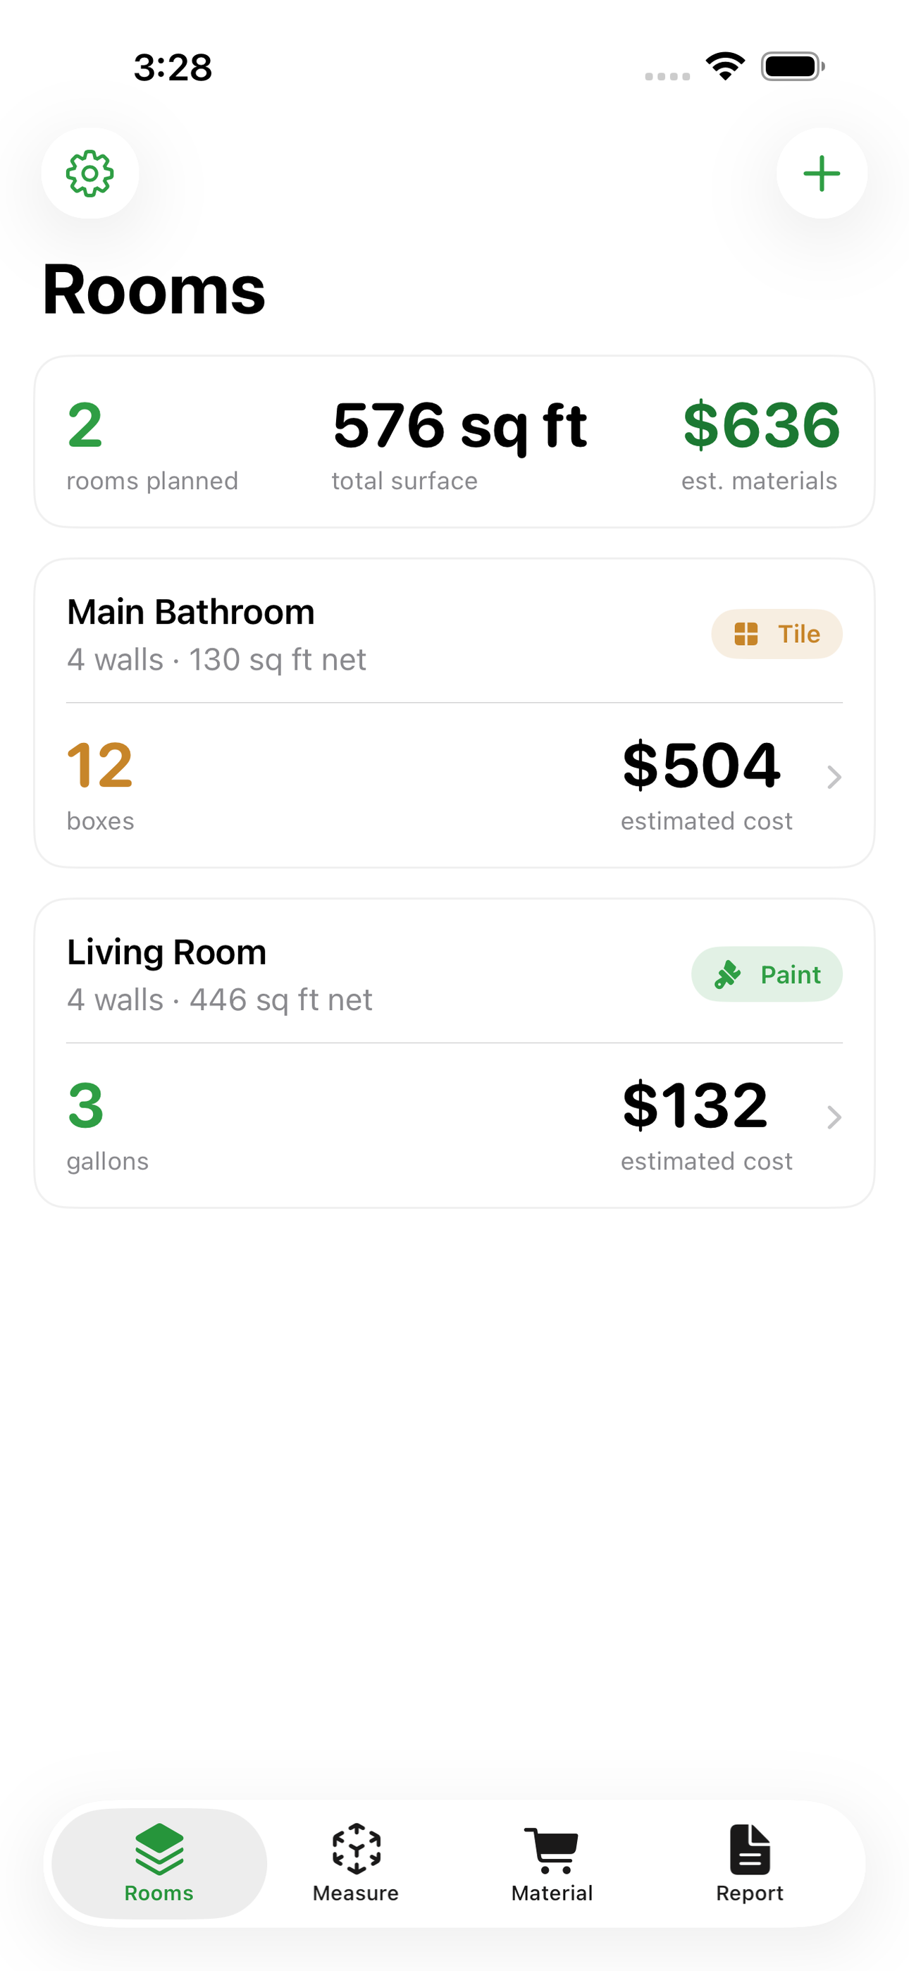Open the Living Room room title
This screenshot has height=1971, width=909.
167,952
